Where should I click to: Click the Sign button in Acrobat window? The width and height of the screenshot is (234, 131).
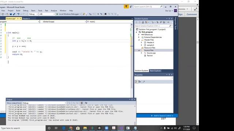point(180,14)
